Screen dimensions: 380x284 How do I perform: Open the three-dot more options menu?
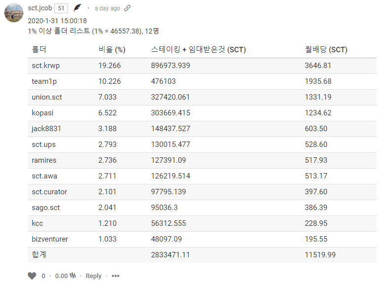pyautogui.click(x=115, y=276)
